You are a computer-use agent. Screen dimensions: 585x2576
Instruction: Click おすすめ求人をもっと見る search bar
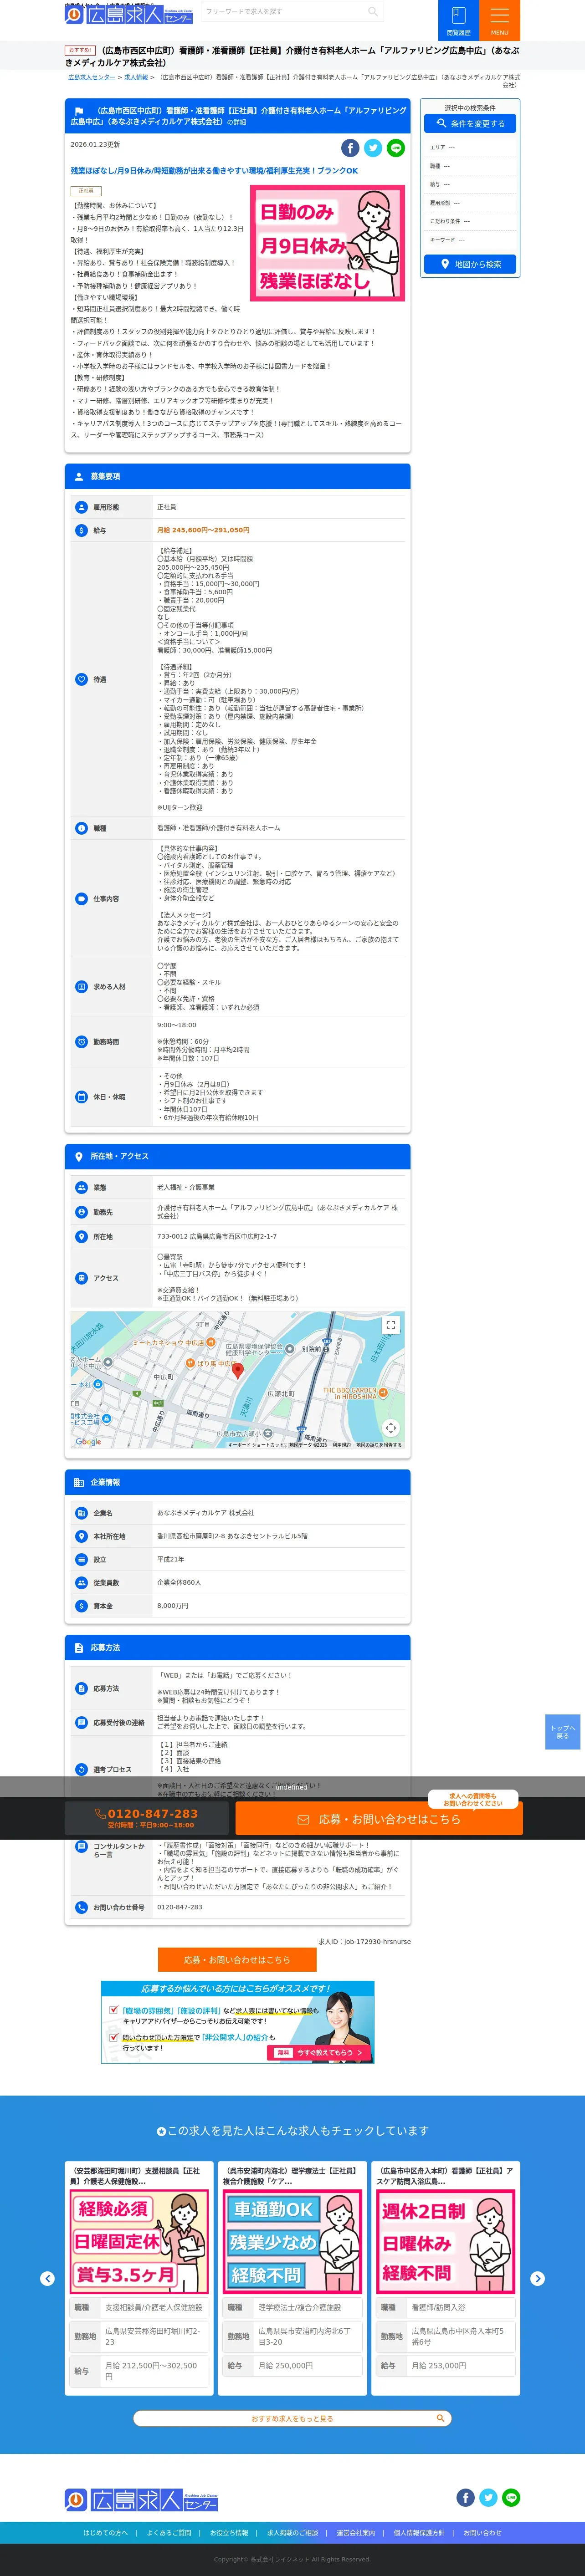click(x=292, y=2418)
